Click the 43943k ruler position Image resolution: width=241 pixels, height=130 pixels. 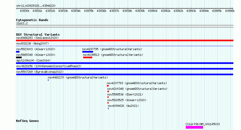[x=191, y=11]
